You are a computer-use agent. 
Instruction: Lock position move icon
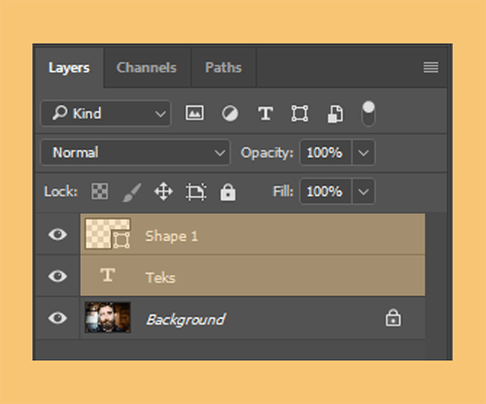[x=163, y=191]
